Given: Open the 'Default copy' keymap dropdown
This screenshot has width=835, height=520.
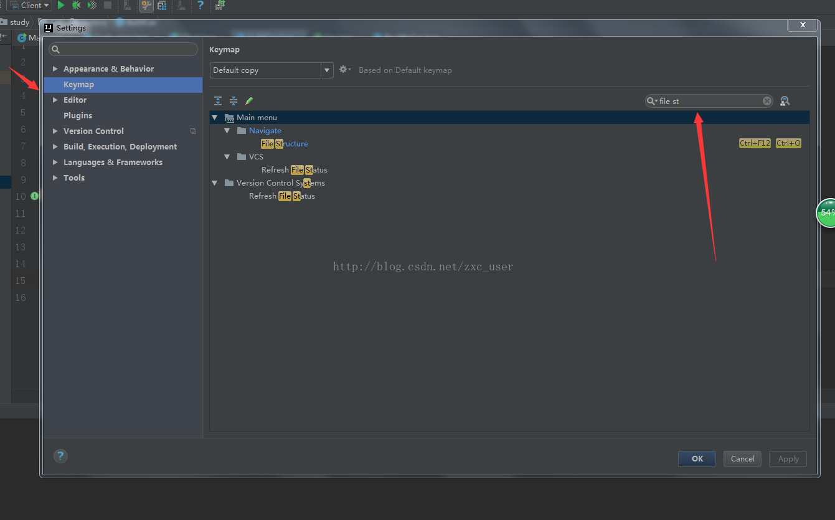Looking at the screenshot, I should click(271, 70).
